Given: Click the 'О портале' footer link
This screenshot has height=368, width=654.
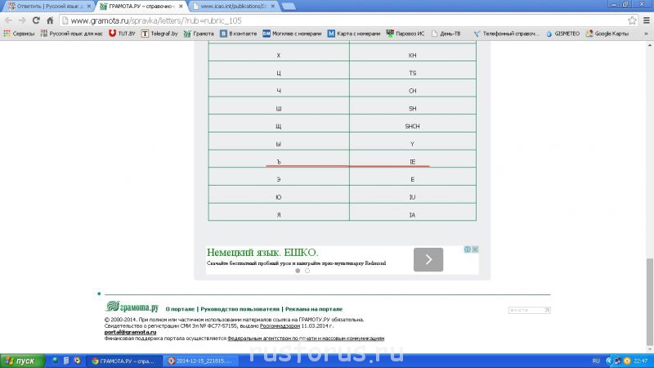Looking at the screenshot, I should coord(179,309).
